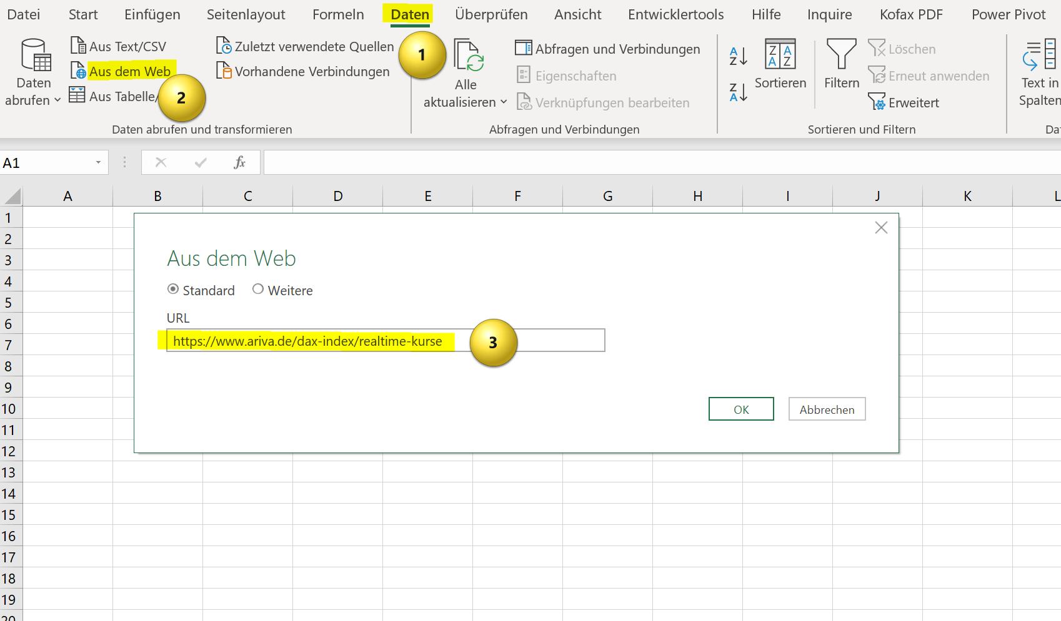Click the formula bar input area
The image size is (1061, 621).
point(662,162)
